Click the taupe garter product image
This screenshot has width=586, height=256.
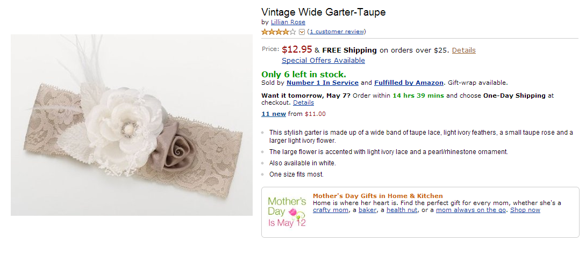(131, 125)
